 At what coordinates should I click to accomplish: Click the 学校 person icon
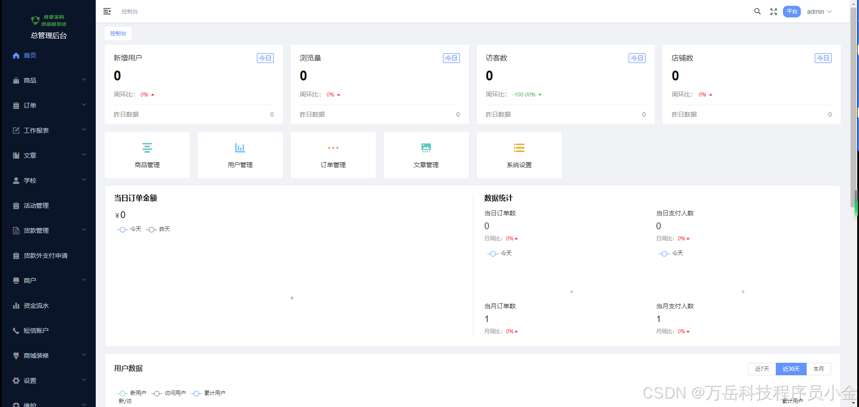[16, 180]
